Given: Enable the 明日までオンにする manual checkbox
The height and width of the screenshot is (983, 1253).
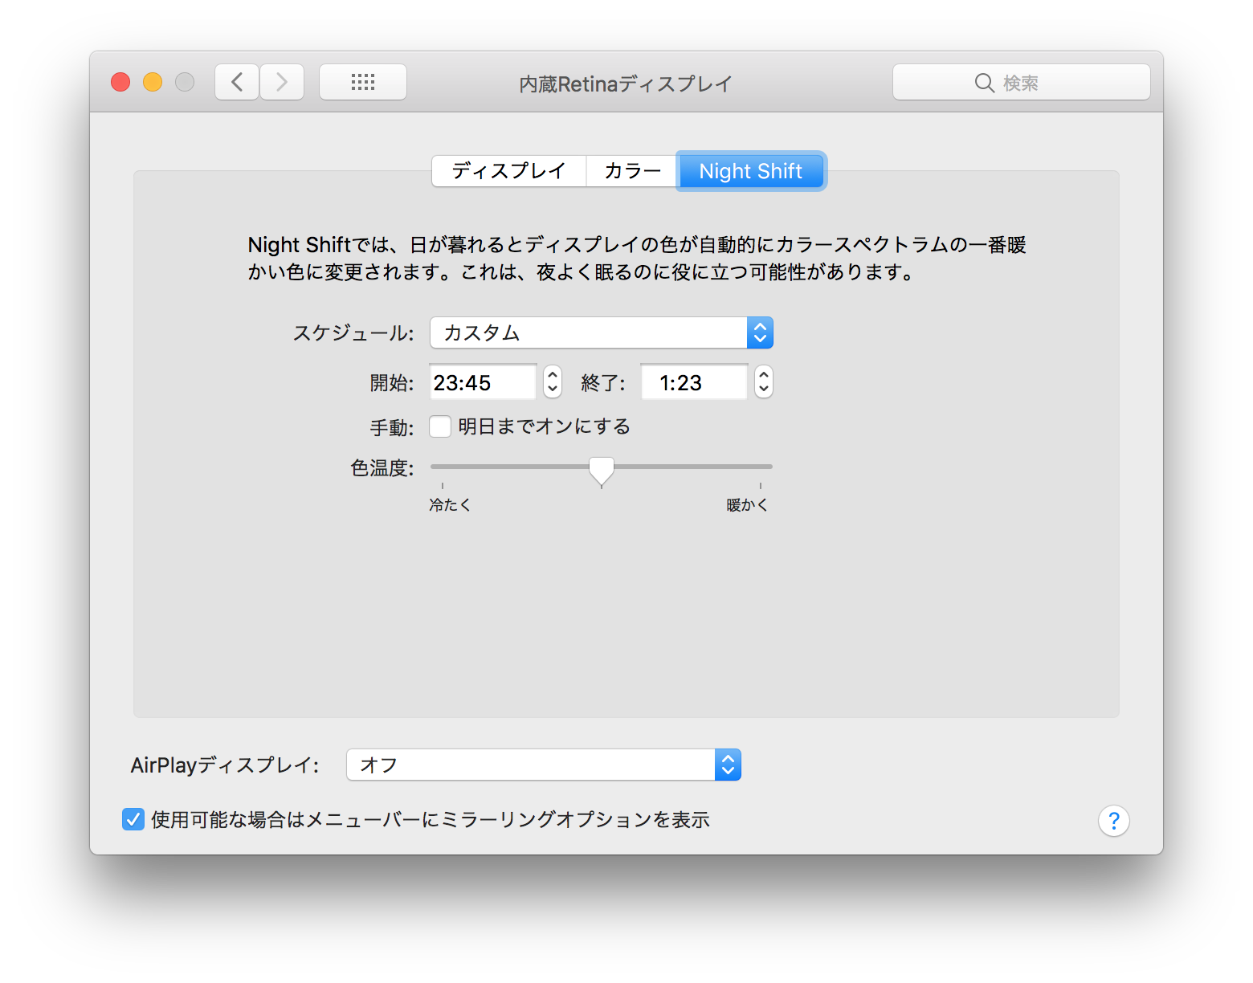Looking at the screenshot, I should 440,426.
